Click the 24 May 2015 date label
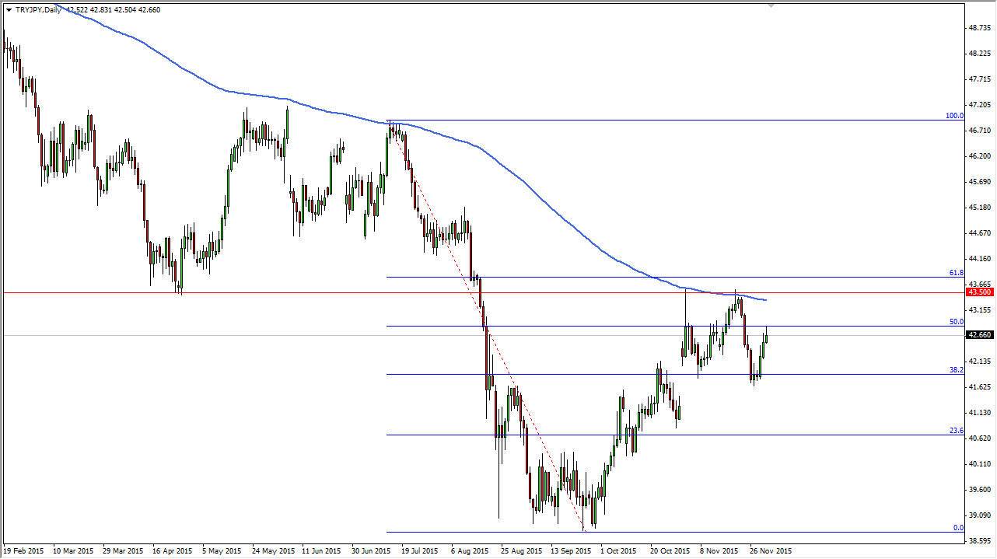The height and width of the screenshot is (559, 997). [x=275, y=551]
